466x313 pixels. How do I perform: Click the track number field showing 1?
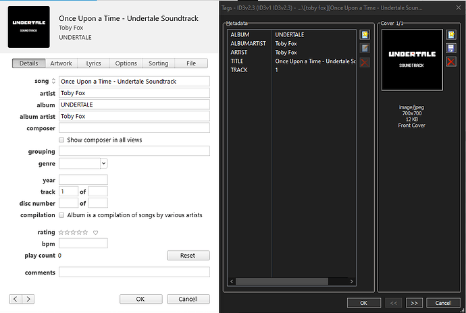pos(68,192)
